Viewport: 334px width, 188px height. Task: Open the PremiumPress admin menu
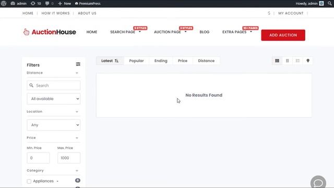pyautogui.click(x=88, y=4)
